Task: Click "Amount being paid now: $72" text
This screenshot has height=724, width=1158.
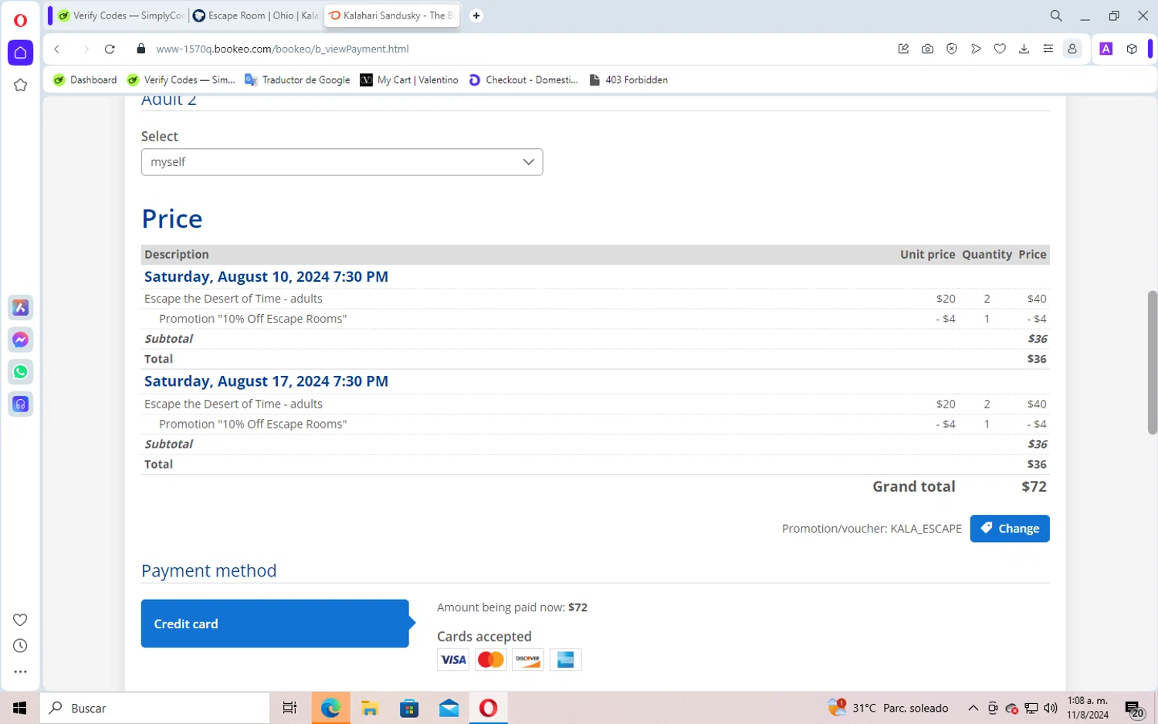Action: tap(512, 607)
